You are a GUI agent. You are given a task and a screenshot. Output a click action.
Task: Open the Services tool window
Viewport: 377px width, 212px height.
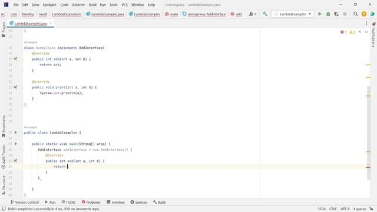point(138,202)
